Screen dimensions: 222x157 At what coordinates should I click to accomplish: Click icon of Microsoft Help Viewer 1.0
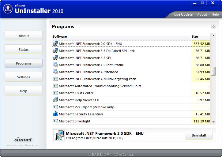55,100
